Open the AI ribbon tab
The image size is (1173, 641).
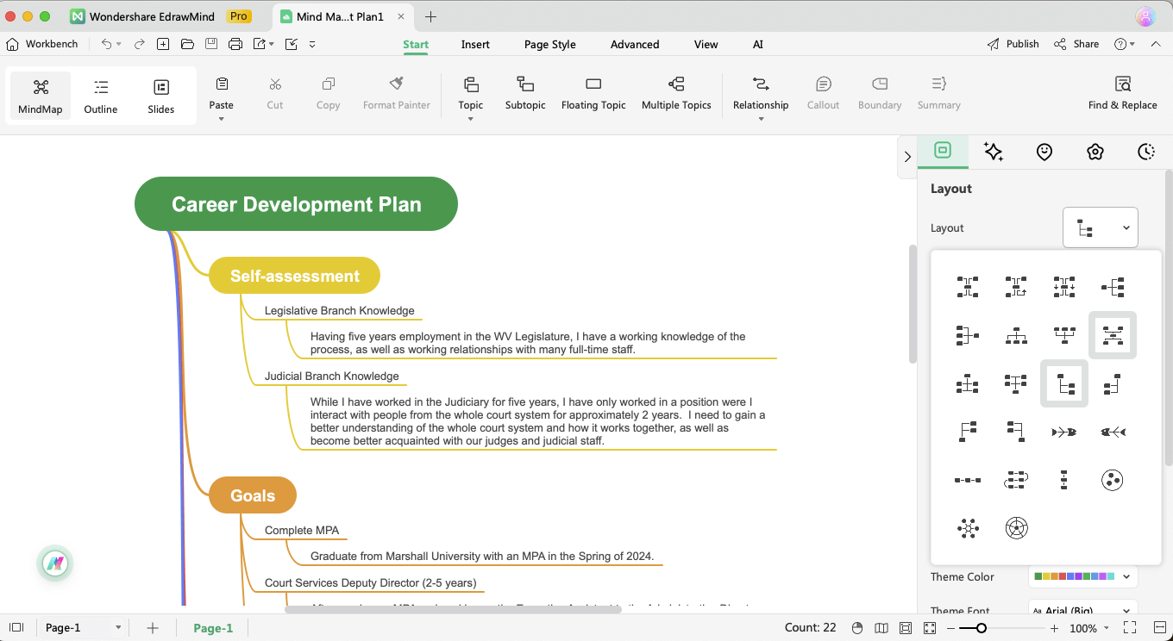pos(758,44)
